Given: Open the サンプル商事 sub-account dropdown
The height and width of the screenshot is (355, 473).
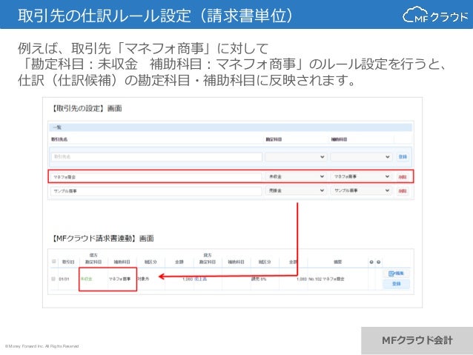Looking at the screenshot, I should [361, 190].
